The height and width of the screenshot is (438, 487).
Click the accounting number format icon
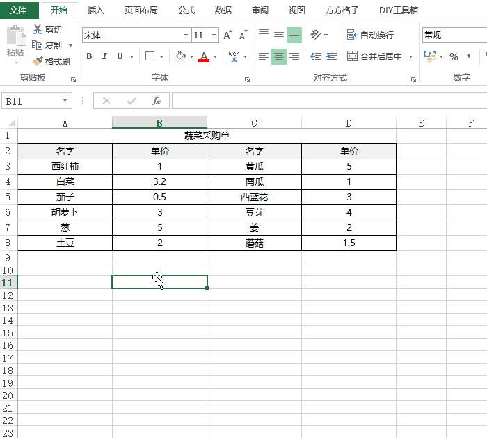tap(430, 56)
